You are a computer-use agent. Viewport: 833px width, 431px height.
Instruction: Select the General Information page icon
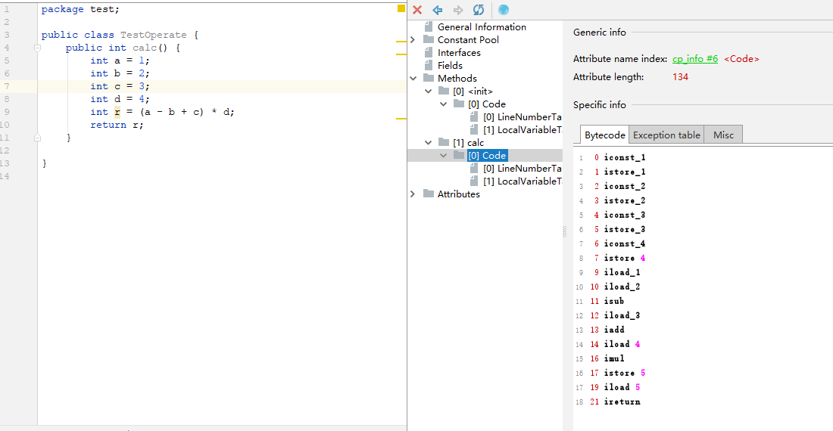(428, 26)
